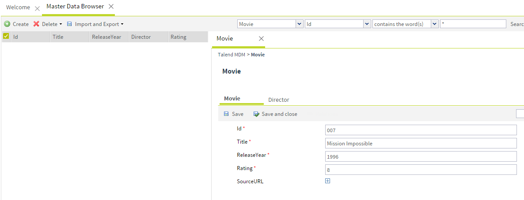This screenshot has height=200, width=524.
Task: Open the Movie entity dropdown
Action: click(x=300, y=24)
